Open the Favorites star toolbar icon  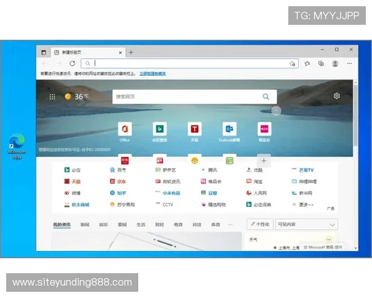[307, 63]
